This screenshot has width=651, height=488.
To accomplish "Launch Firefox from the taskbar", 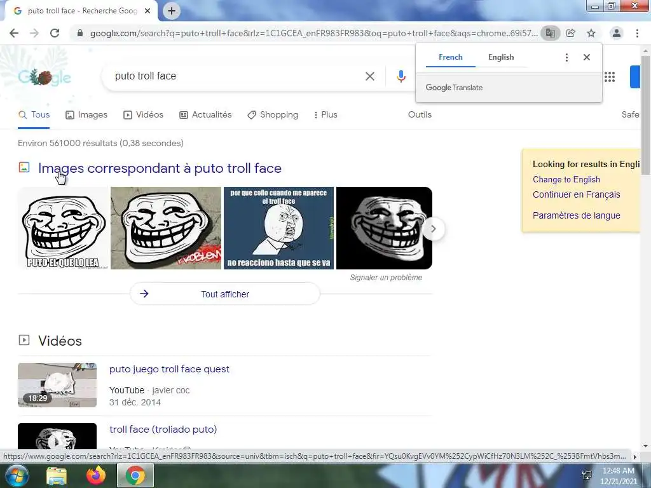I will [96, 475].
